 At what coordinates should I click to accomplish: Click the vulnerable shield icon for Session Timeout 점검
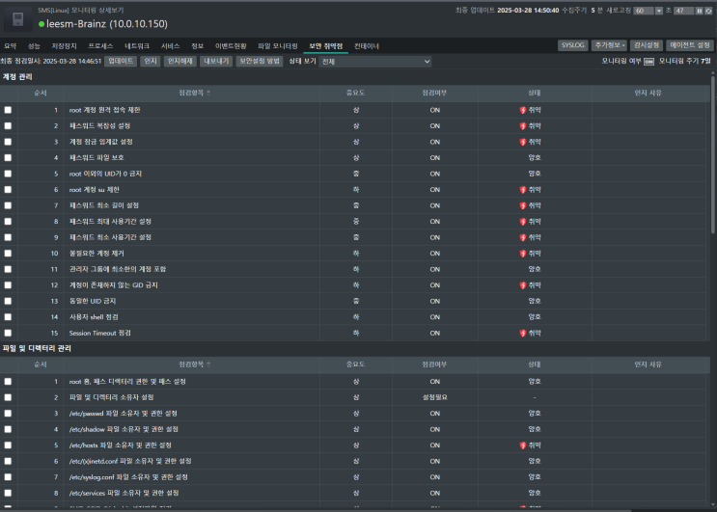[523, 333]
